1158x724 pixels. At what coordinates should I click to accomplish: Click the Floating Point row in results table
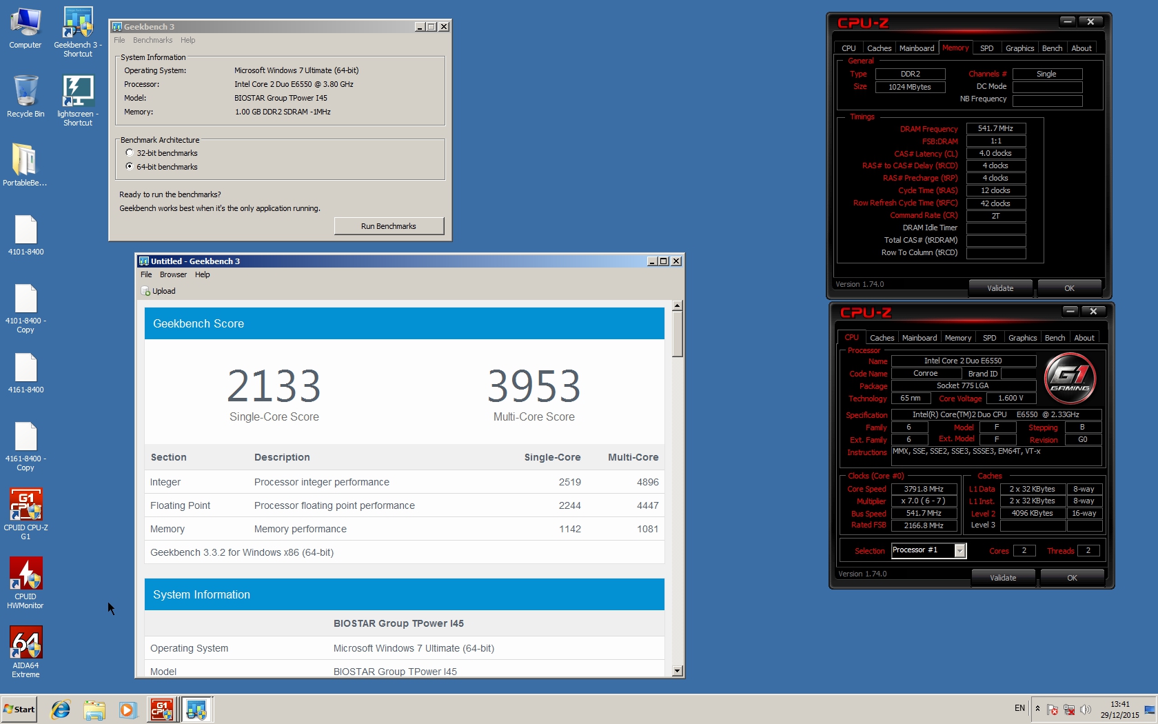405,505
